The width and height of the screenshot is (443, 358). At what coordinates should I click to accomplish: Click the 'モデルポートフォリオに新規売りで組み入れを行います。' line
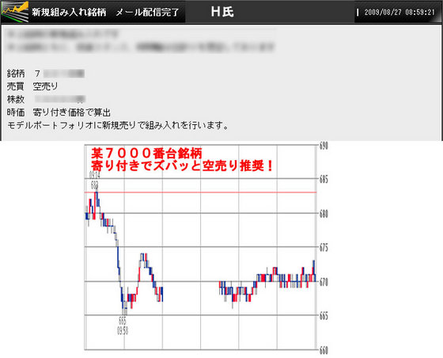118,125
